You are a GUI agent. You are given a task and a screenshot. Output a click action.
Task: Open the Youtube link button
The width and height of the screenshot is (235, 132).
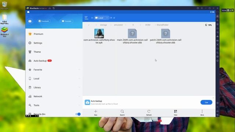(66, 21)
